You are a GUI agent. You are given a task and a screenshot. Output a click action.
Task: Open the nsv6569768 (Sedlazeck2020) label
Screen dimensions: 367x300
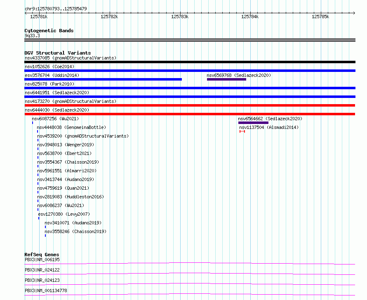pos(239,75)
